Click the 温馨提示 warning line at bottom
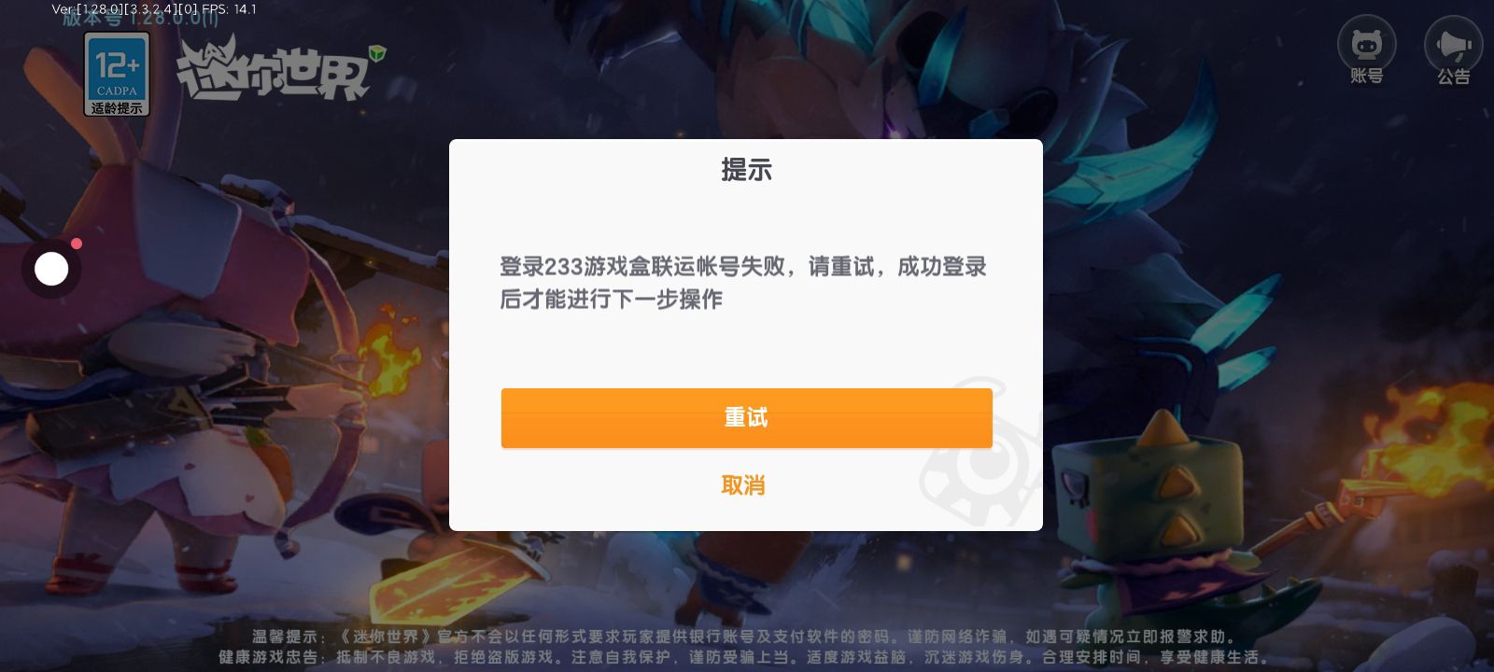Viewport: 1494px width, 672px height. coord(744,637)
